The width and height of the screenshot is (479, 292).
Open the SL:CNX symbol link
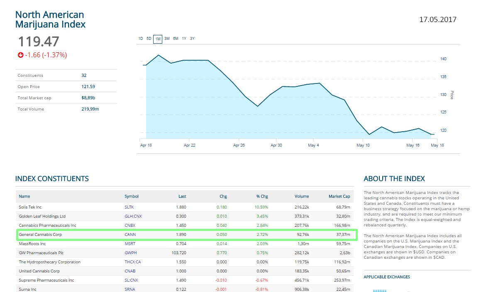[x=131, y=280]
